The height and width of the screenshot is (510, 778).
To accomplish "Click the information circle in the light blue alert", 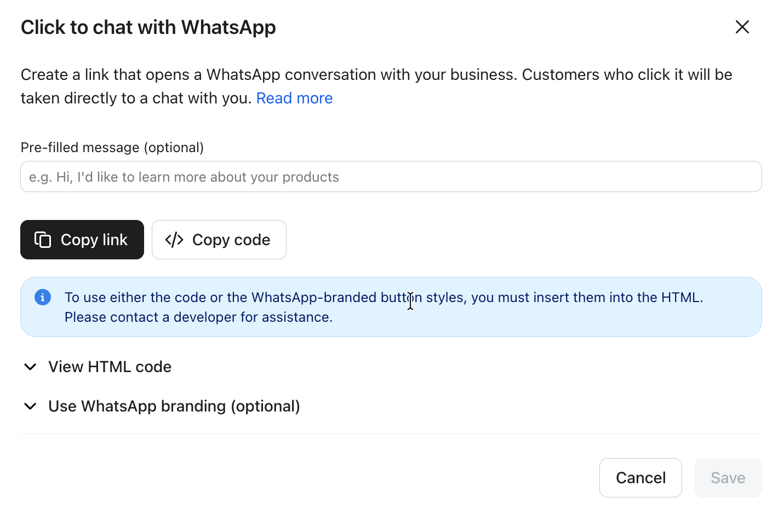I will pos(42,297).
